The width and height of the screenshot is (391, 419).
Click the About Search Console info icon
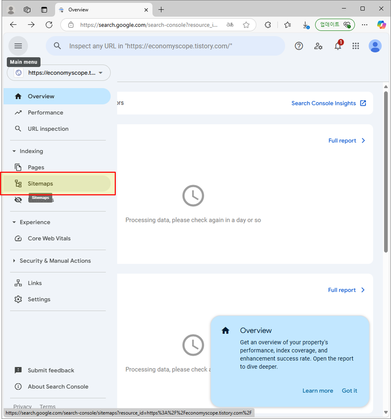click(x=18, y=387)
